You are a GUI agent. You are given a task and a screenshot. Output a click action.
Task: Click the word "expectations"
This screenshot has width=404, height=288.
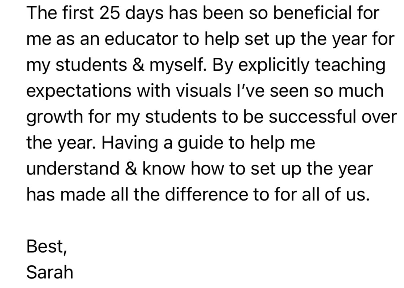tap(79, 90)
